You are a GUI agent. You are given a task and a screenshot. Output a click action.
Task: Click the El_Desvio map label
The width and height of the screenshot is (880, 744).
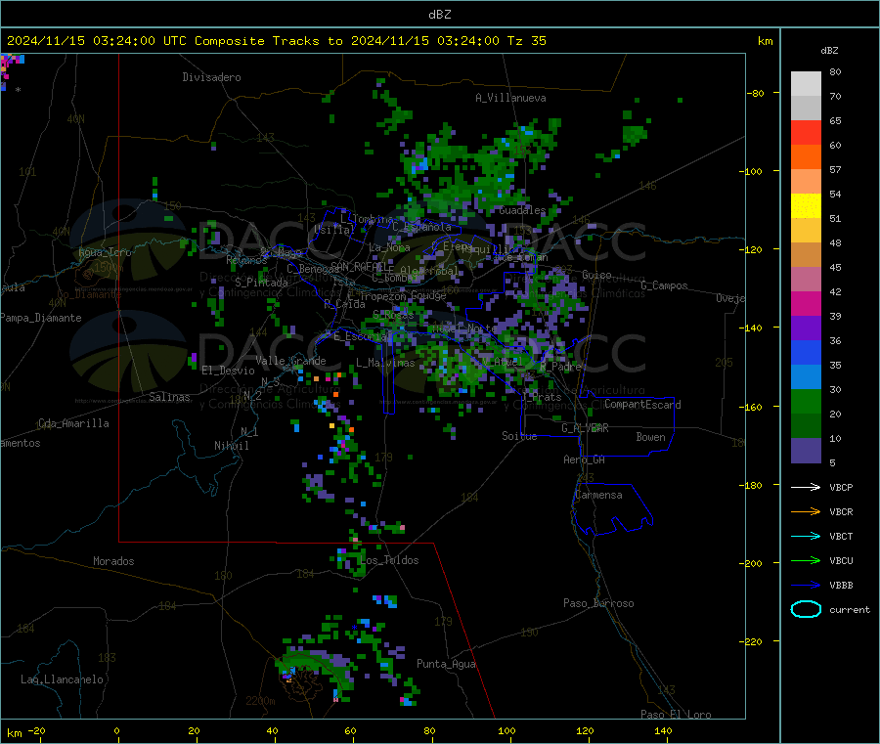pyautogui.click(x=229, y=371)
